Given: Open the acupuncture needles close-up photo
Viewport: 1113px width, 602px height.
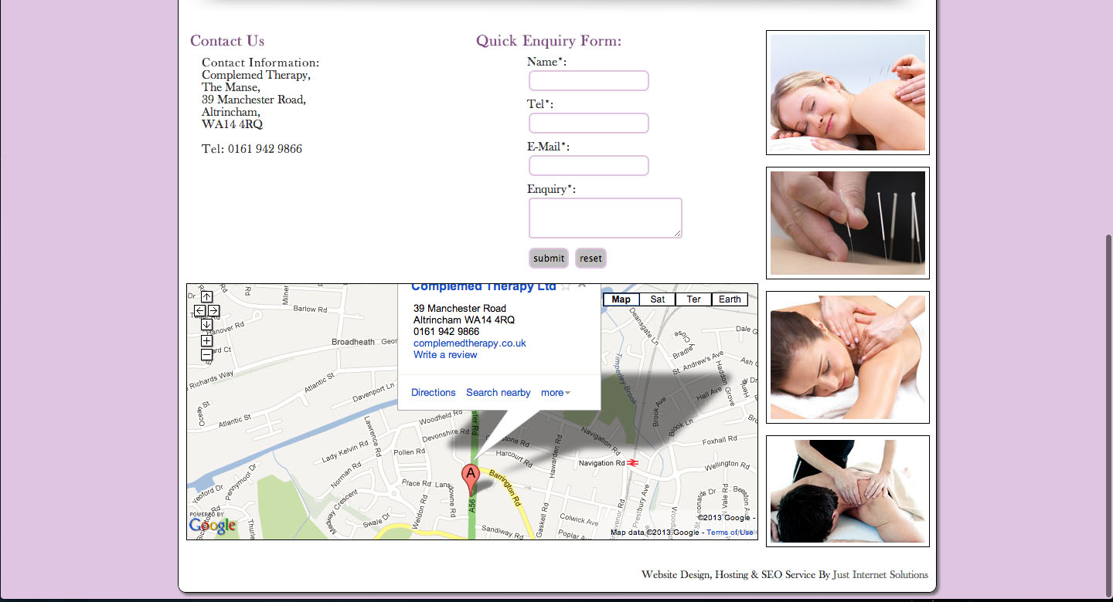Looking at the screenshot, I should [x=847, y=223].
